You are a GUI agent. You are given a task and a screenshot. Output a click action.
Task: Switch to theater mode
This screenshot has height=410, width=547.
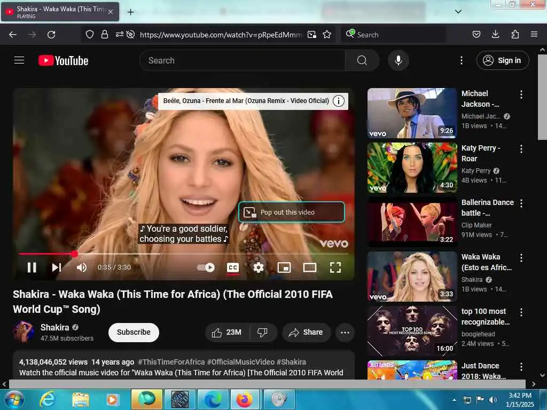(310, 267)
